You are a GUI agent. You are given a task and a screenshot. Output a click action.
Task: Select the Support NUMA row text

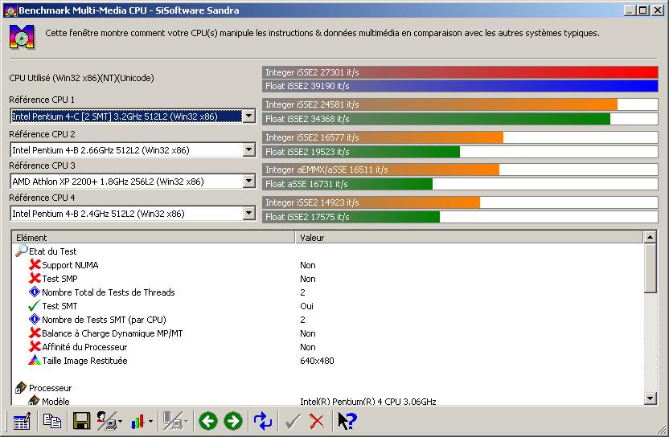tap(70, 265)
